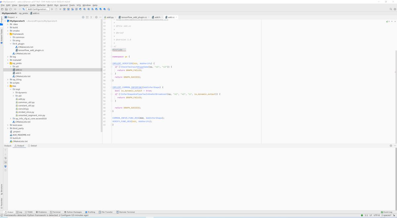Open the Add Configuration dropdown
This screenshot has width=397, height=218.
point(38,9)
